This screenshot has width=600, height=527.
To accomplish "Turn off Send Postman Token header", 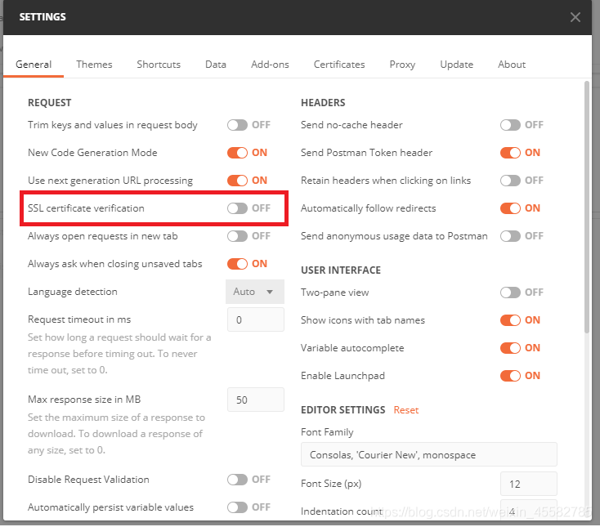I will 510,153.
